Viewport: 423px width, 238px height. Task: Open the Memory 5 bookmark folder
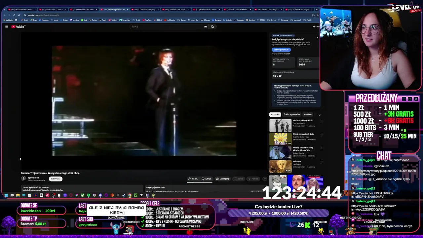(296, 20)
